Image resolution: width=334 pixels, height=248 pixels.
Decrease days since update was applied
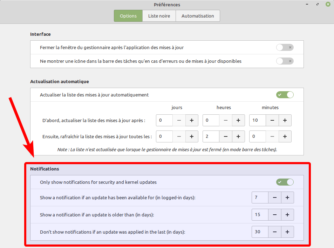pos(275,232)
